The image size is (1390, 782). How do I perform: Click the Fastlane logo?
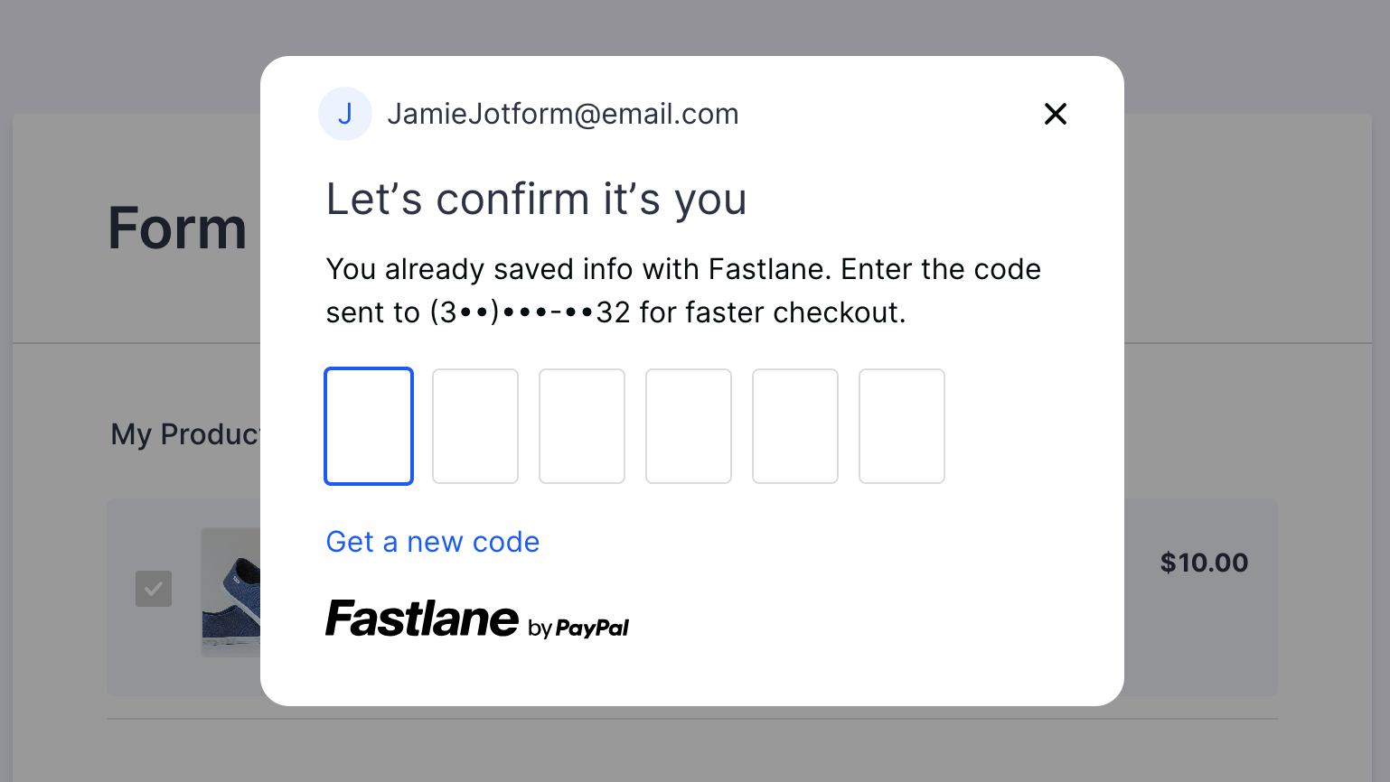[x=422, y=619]
